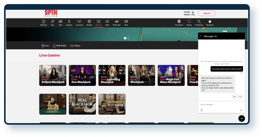Open Live One Blackjack game

(x=82, y=75)
